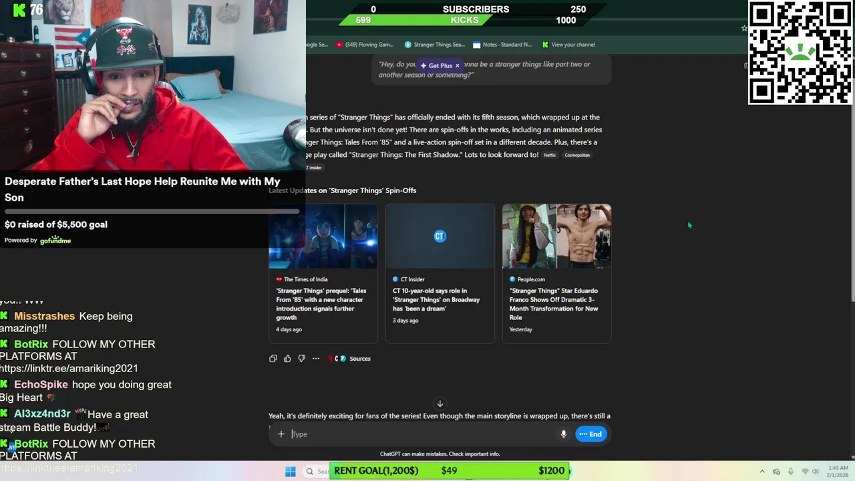Click the bookmark star in address bar
The height and width of the screenshot is (481, 855).
point(744,28)
